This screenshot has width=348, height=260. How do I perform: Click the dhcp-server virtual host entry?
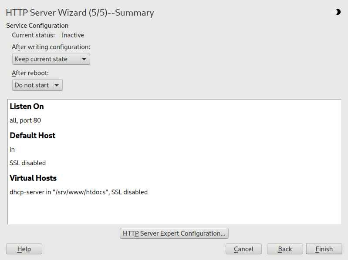click(x=78, y=192)
